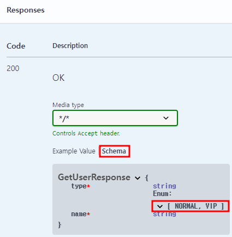Click 'Controls Accept header.' text
This screenshot has width=232, height=237.
pyautogui.click(x=86, y=133)
